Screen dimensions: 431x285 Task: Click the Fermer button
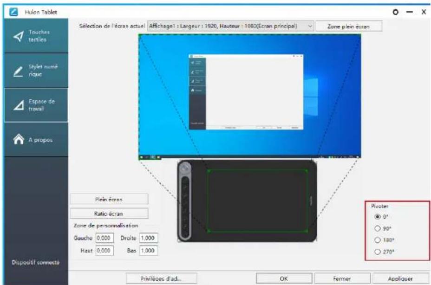pyautogui.click(x=342, y=279)
